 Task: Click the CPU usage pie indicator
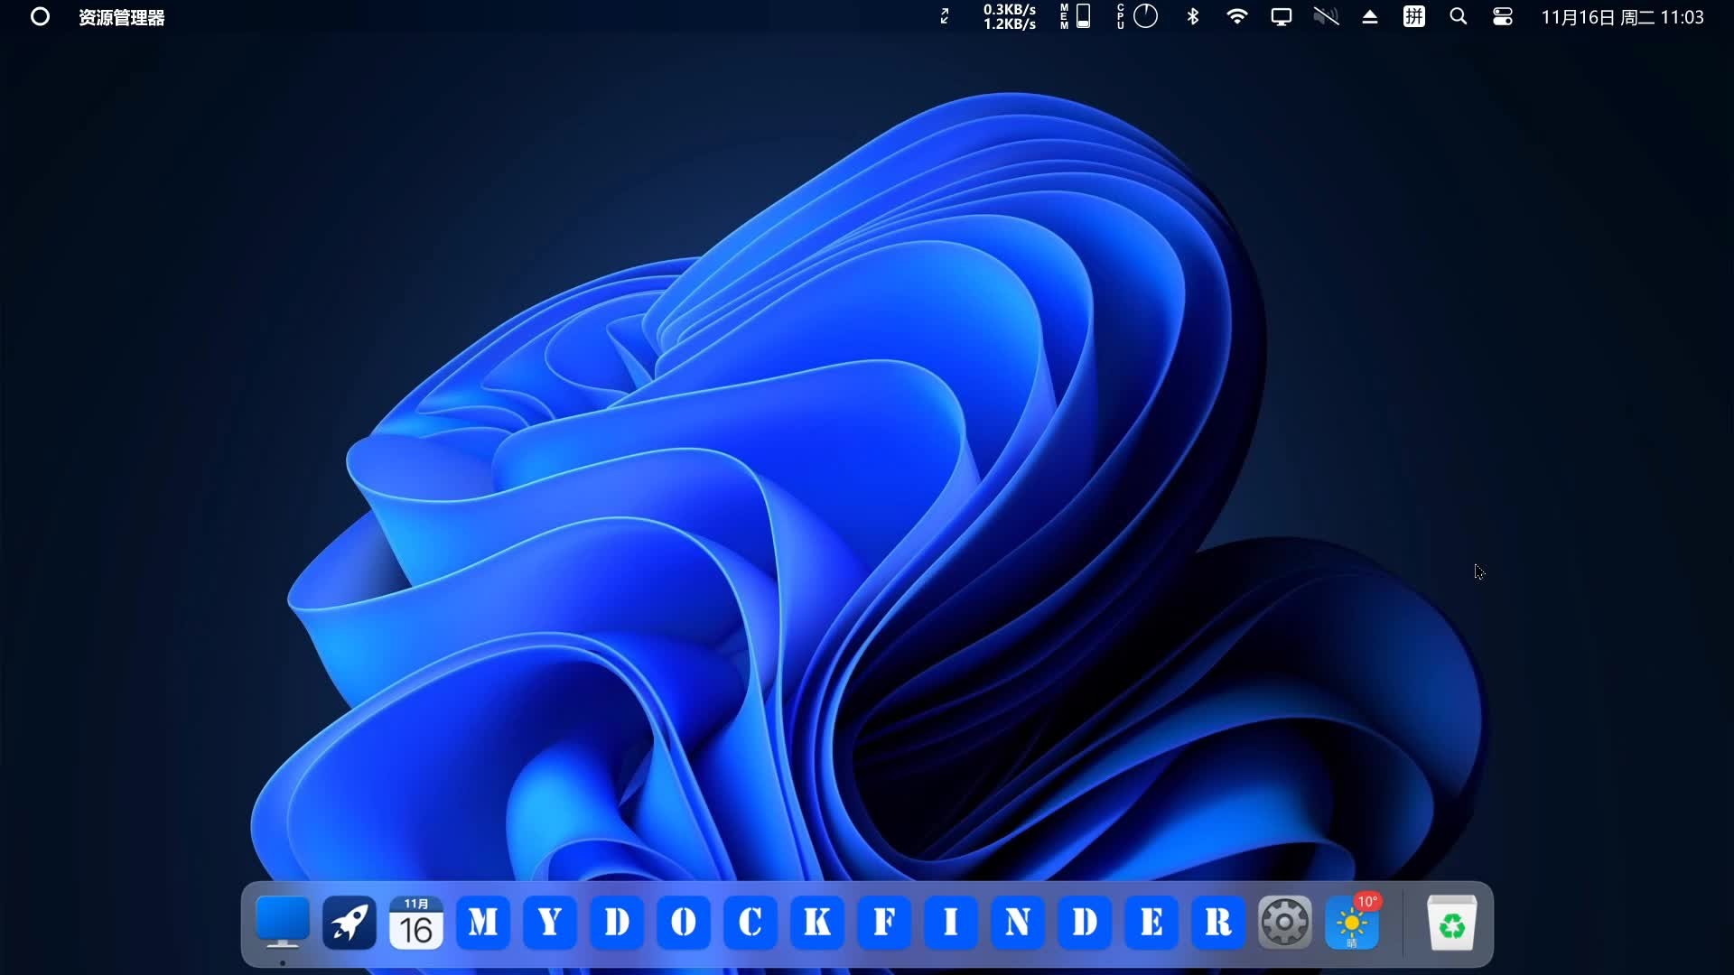click(1143, 16)
